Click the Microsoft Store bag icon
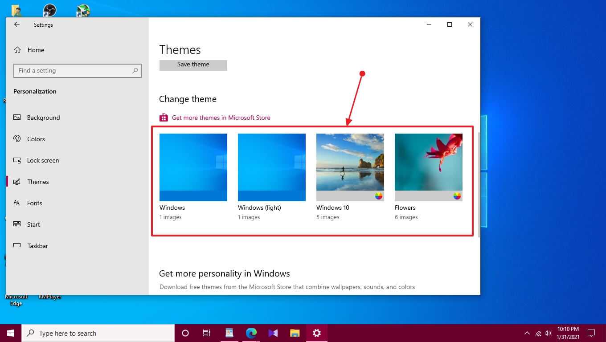The width and height of the screenshot is (606, 342). tap(164, 118)
